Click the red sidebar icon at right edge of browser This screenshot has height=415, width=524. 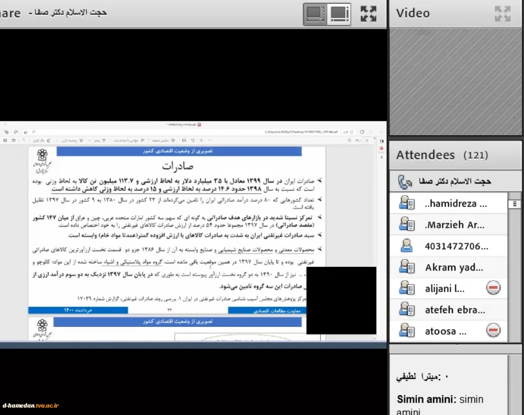coord(382,148)
